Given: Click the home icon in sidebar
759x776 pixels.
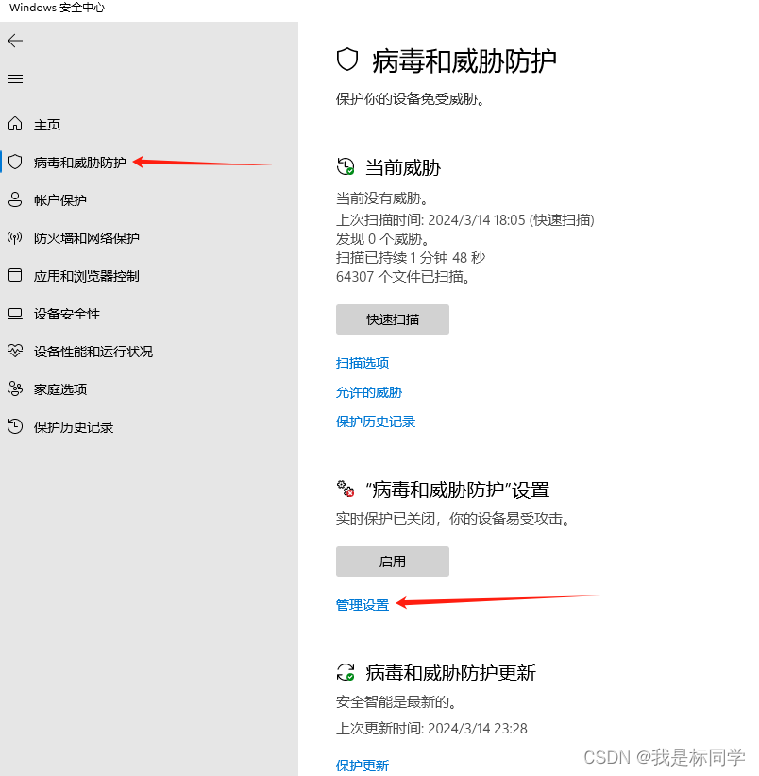Looking at the screenshot, I should 15,125.
